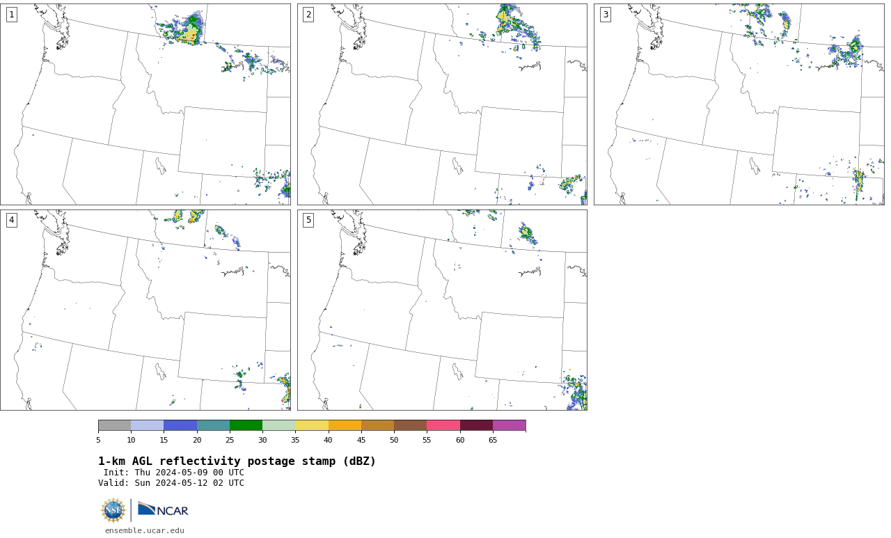This screenshot has height=538, width=891.
Task: Click the NSF logo icon
Action: 113,510
